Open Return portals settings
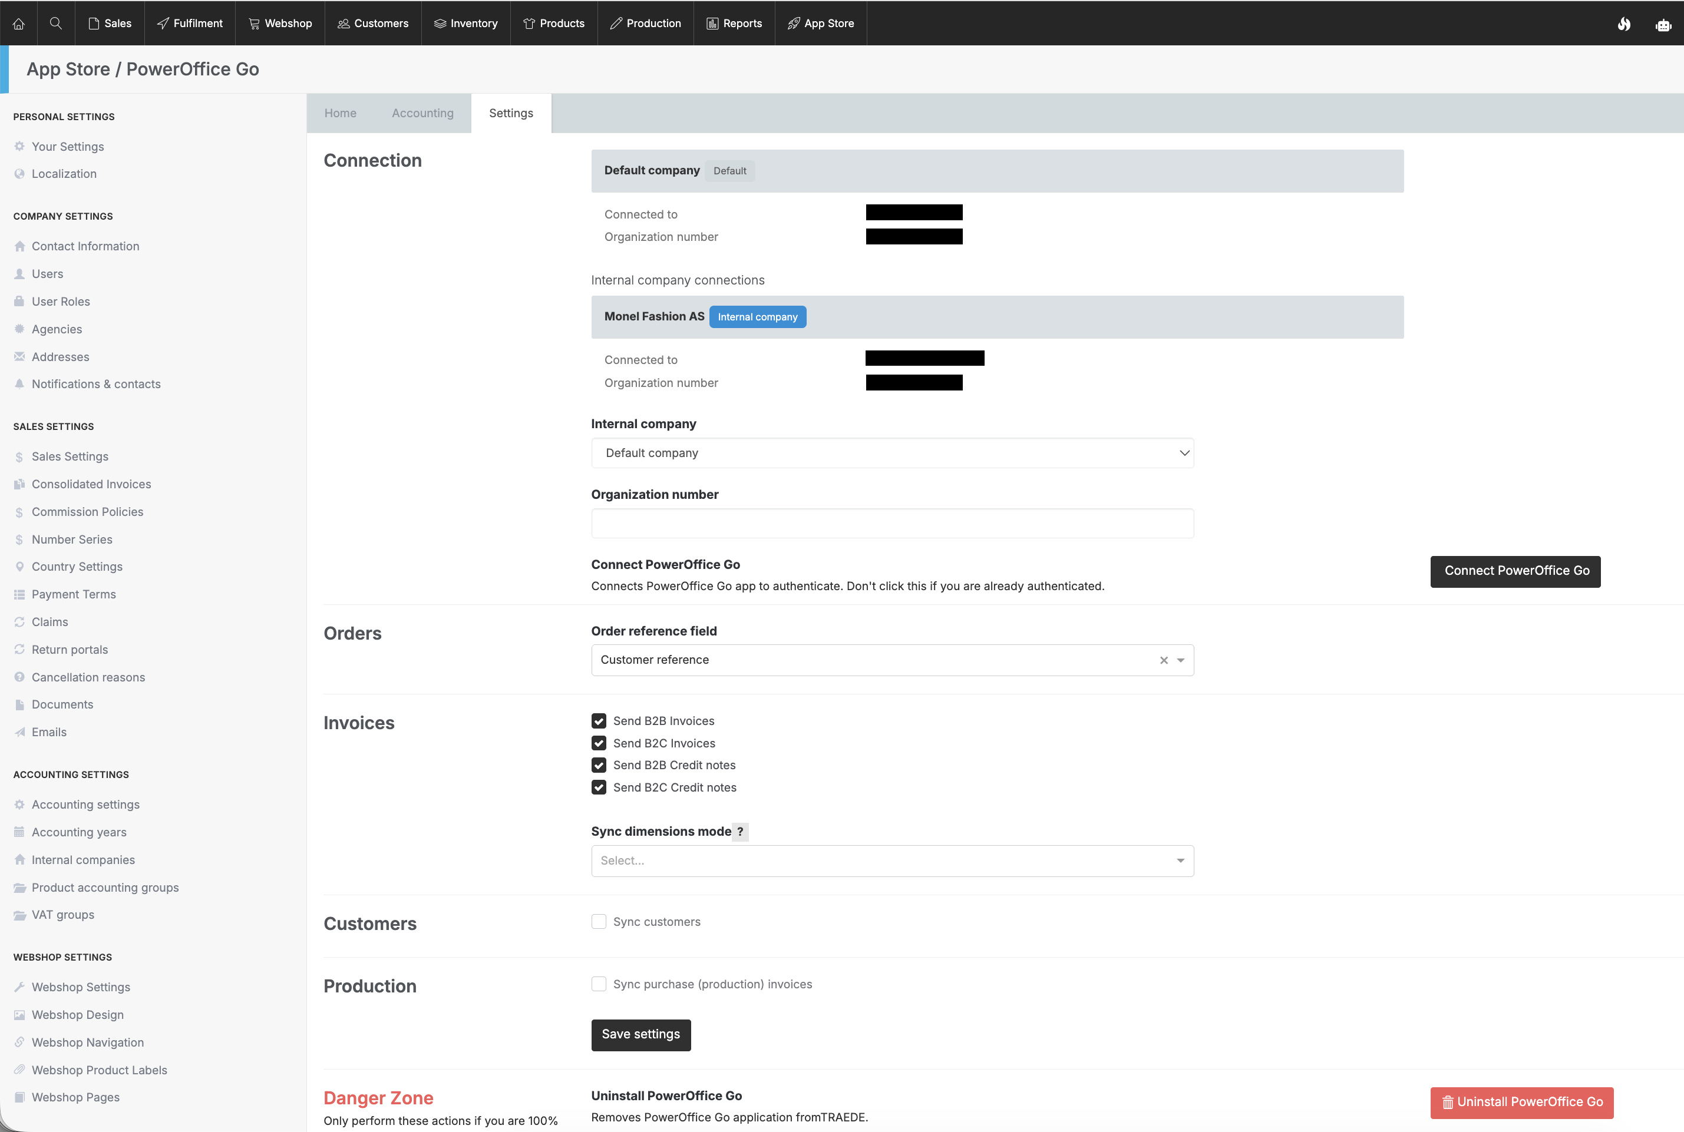The height and width of the screenshot is (1132, 1684). [70, 650]
